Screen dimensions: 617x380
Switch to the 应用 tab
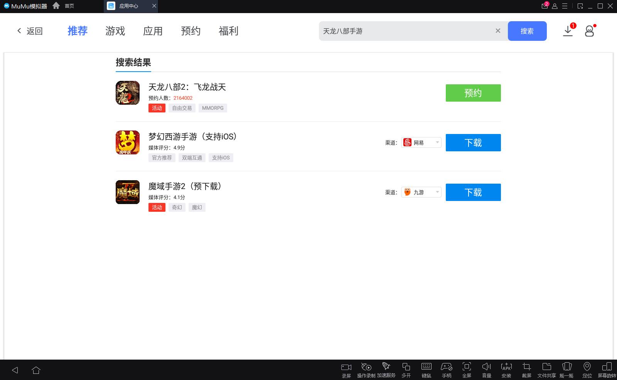[153, 31]
